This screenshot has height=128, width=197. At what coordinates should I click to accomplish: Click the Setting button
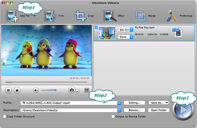click(x=134, y=103)
